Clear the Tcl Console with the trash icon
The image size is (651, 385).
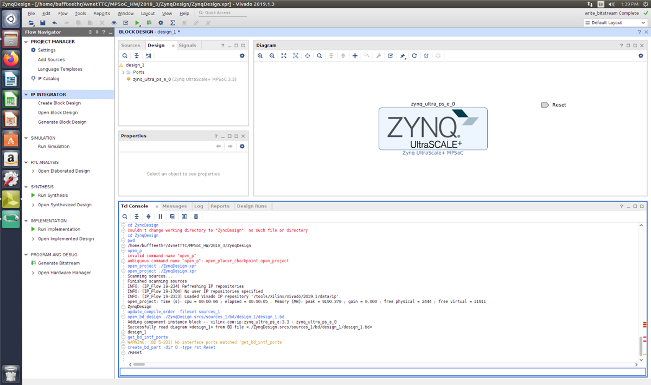pos(196,216)
